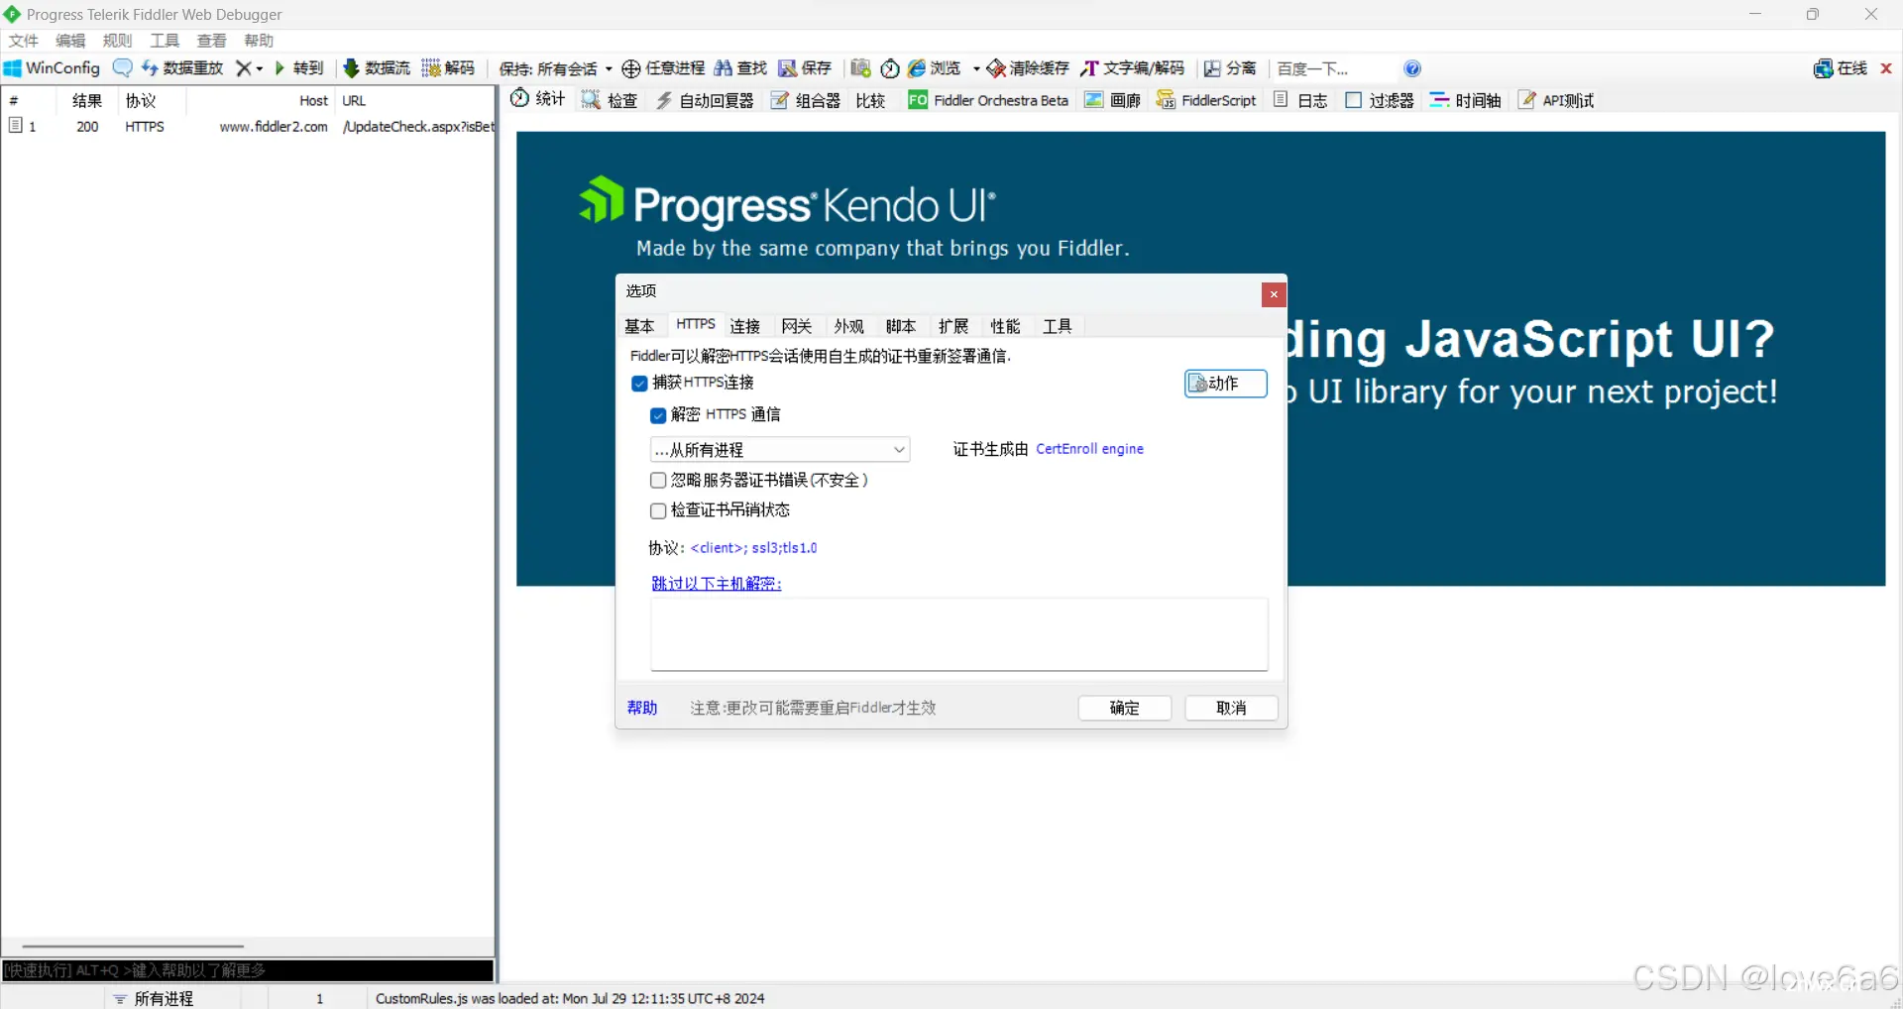
Task: Click the 浏览 browser launch button
Action: 935,68
